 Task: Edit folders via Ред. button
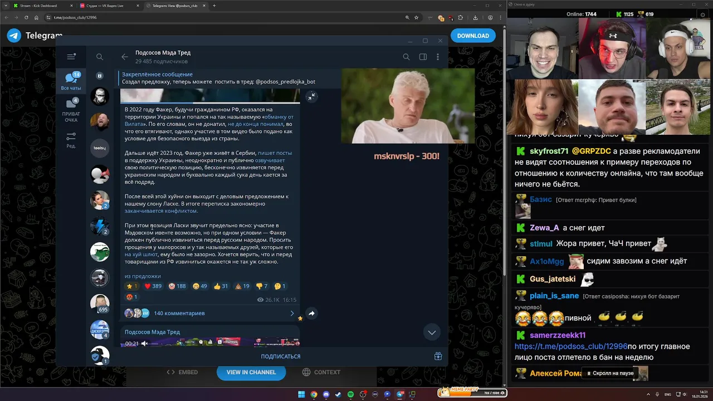[71, 140]
